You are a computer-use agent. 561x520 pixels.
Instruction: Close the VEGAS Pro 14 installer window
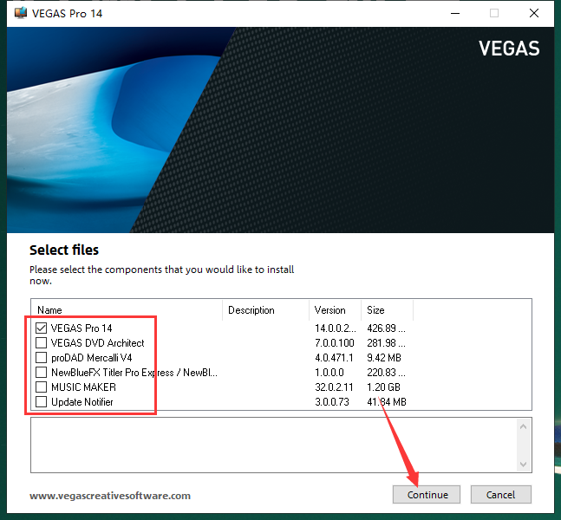(x=534, y=13)
